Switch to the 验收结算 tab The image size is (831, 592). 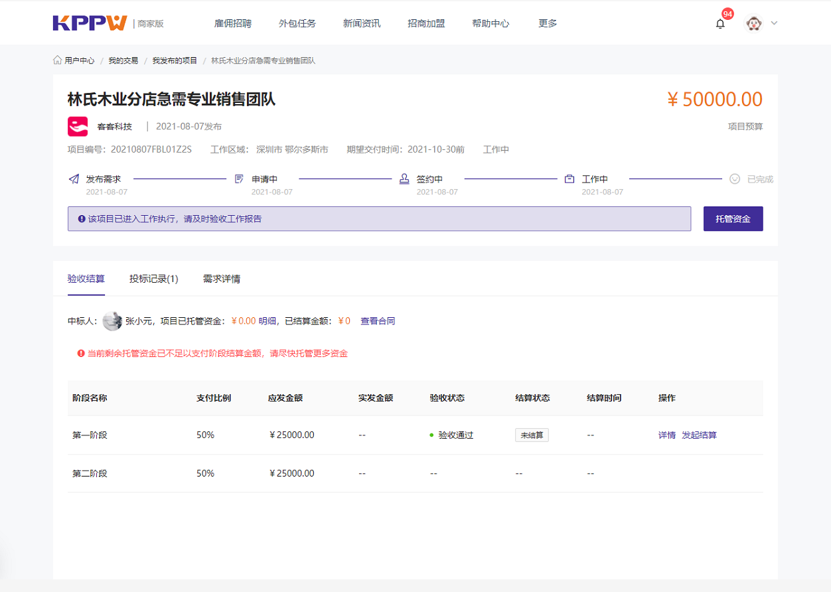(86, 279)
